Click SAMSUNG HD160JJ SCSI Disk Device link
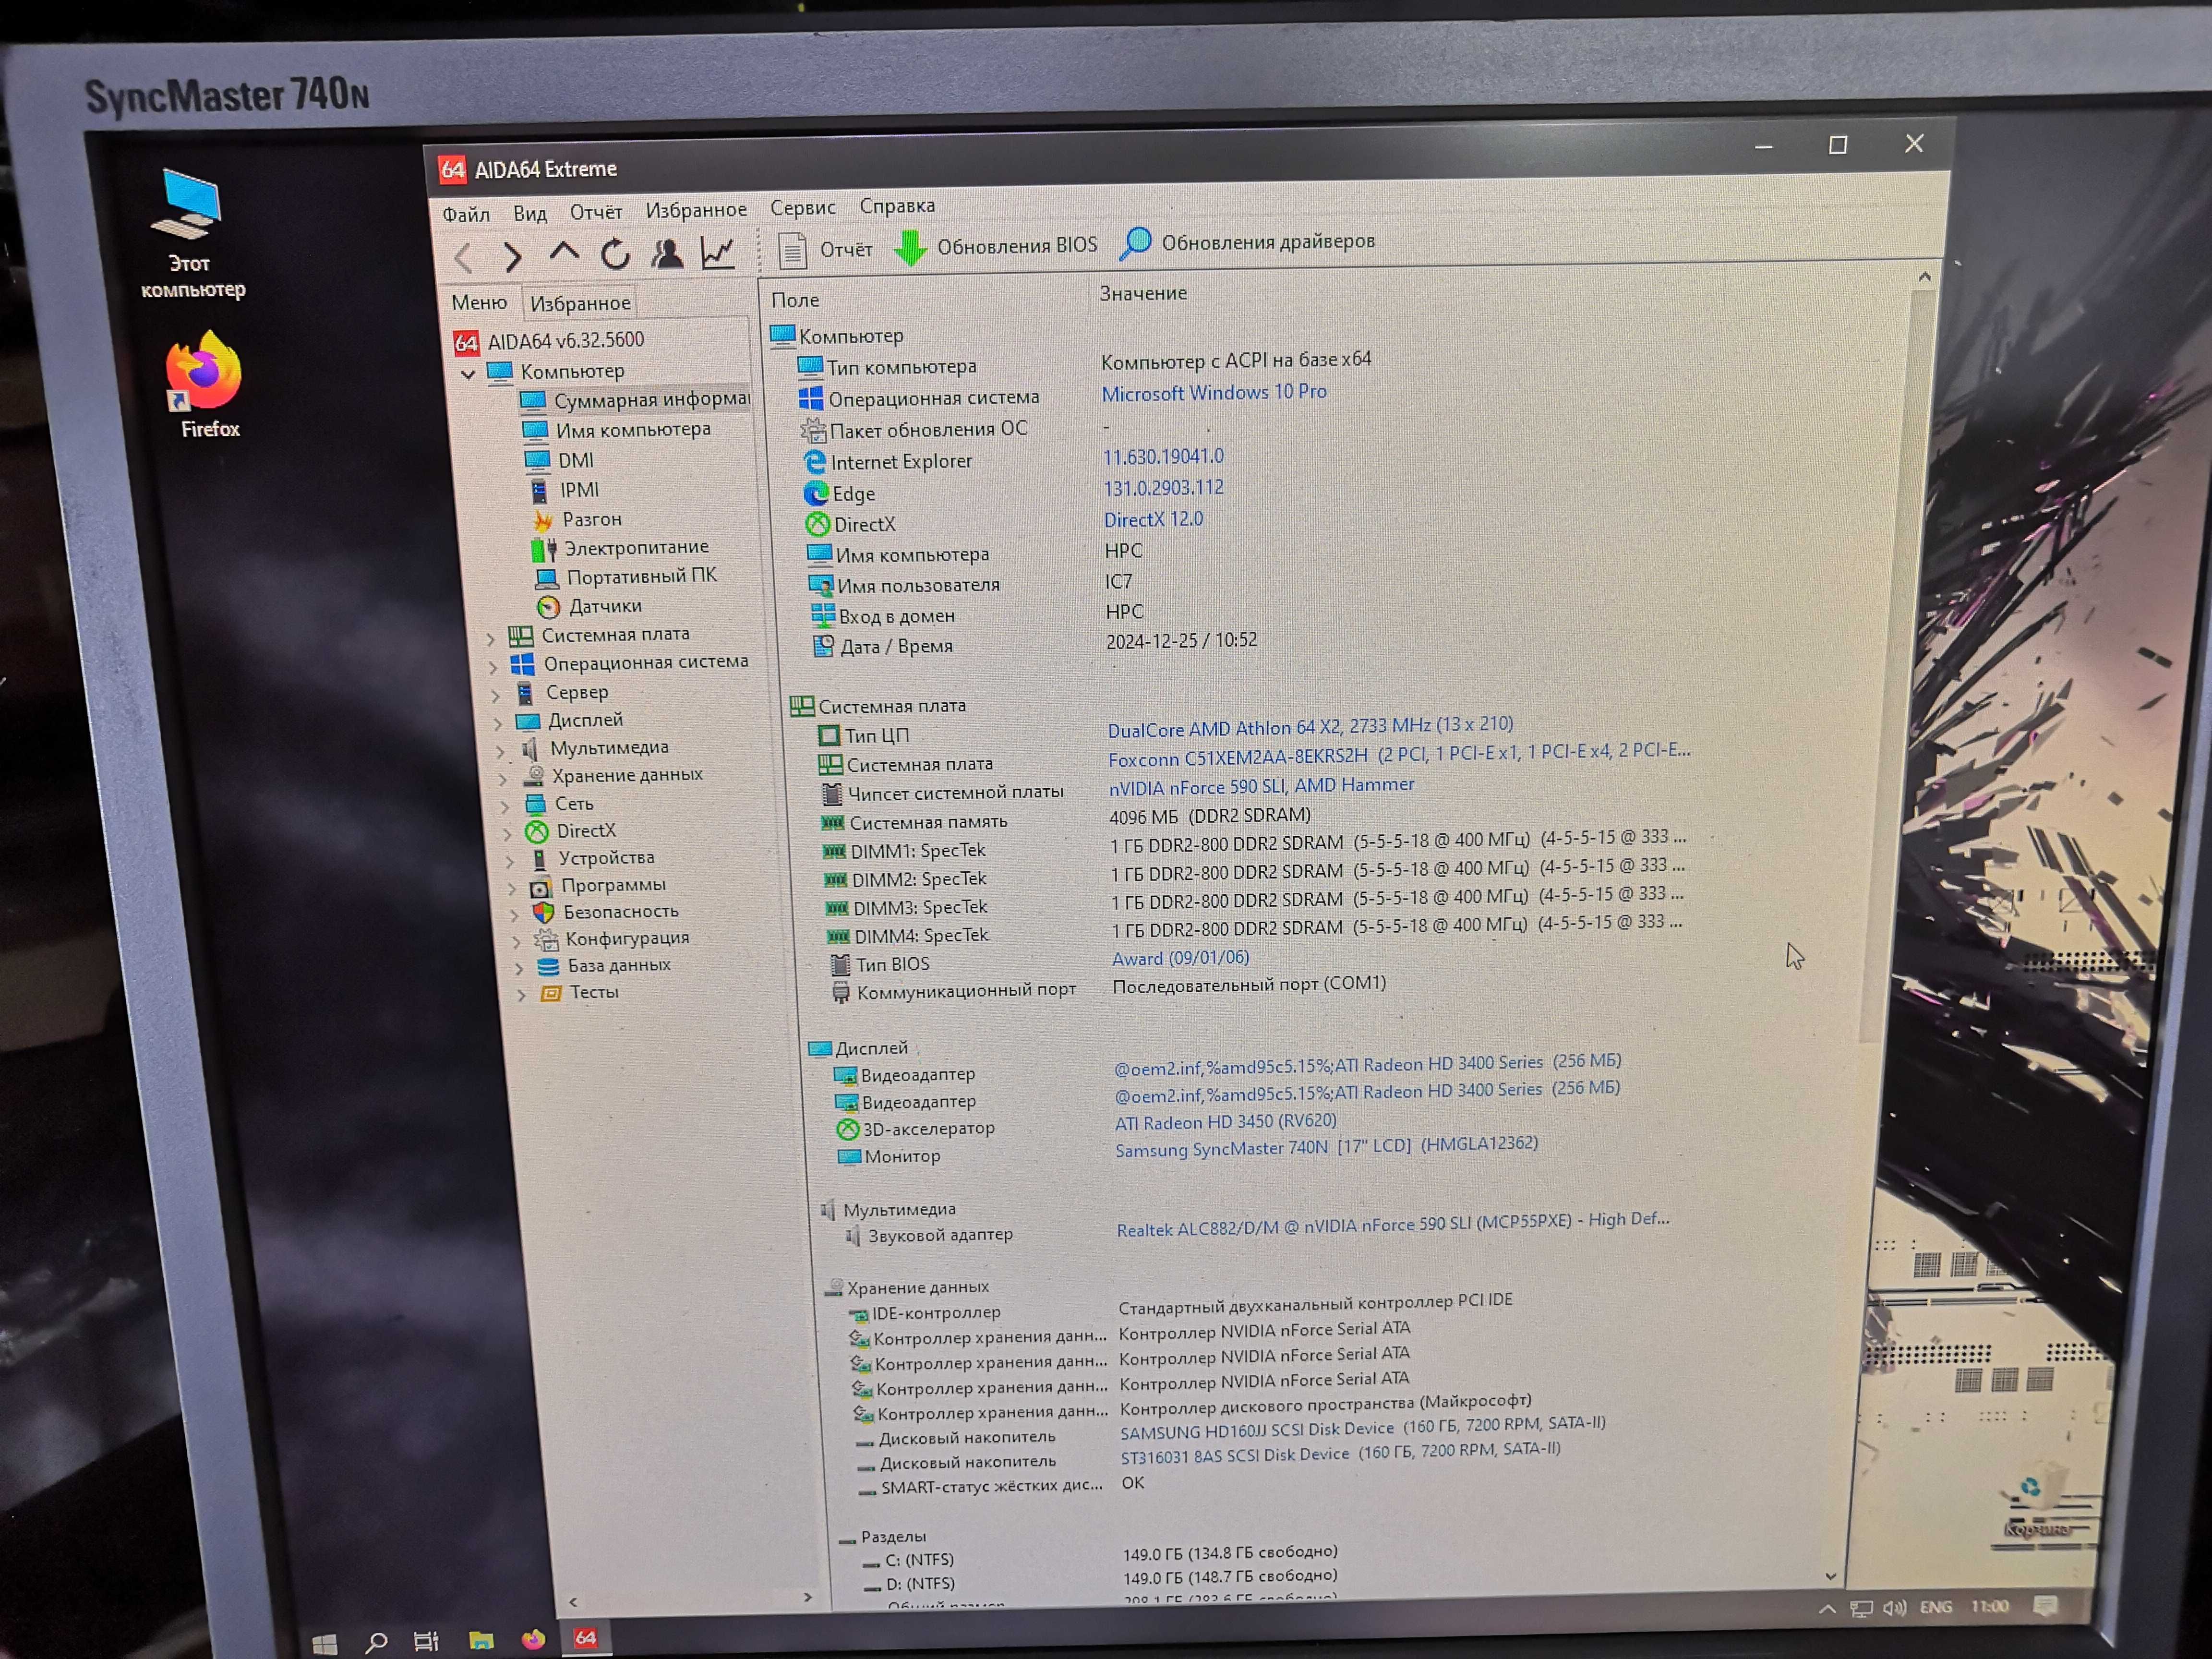This screenshot has width=2212, height=1659. [1362, 1428]
